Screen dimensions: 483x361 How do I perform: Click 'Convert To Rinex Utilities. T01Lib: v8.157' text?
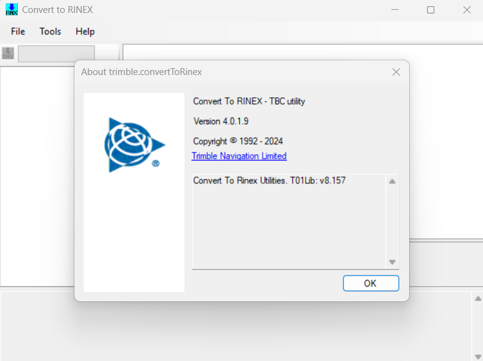click(269, 180)
